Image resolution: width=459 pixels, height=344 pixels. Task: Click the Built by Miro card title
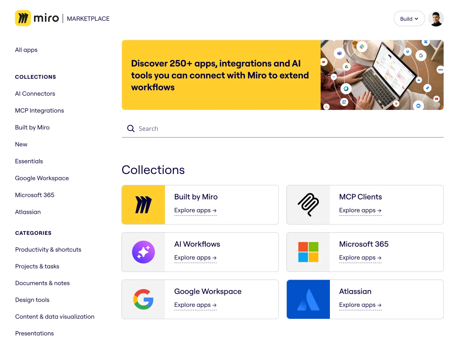pyautogui.click(x=196, y=197)
